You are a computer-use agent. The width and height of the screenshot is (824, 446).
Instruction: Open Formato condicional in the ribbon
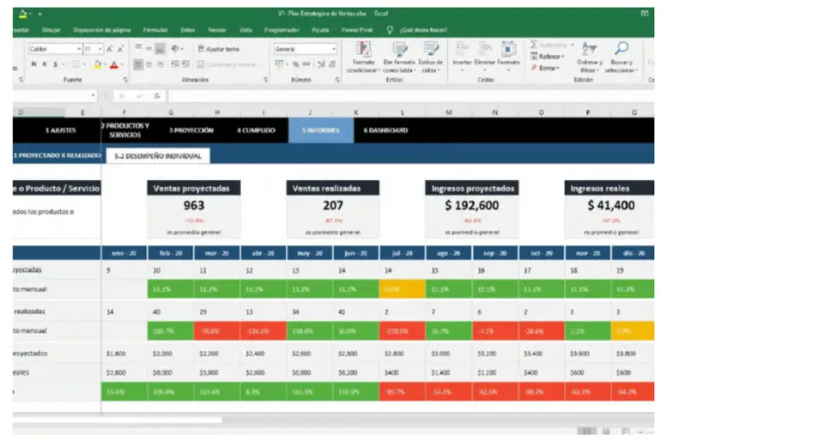(x=362, y=55)
